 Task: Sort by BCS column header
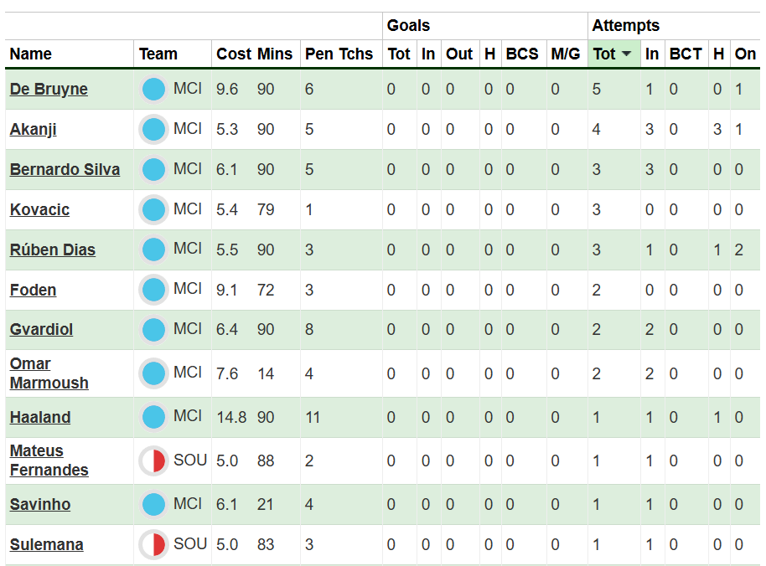click(522, 54)
